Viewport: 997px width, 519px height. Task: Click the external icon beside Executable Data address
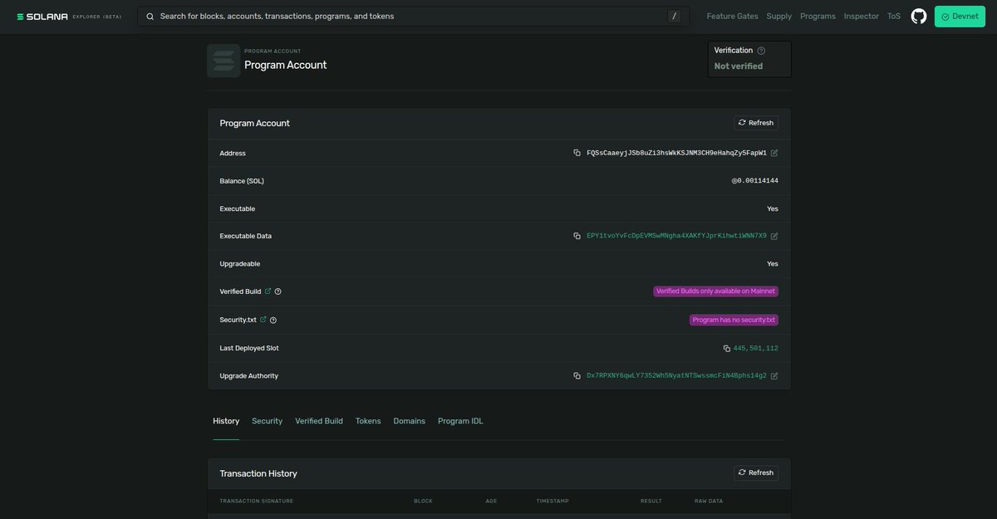774,236
